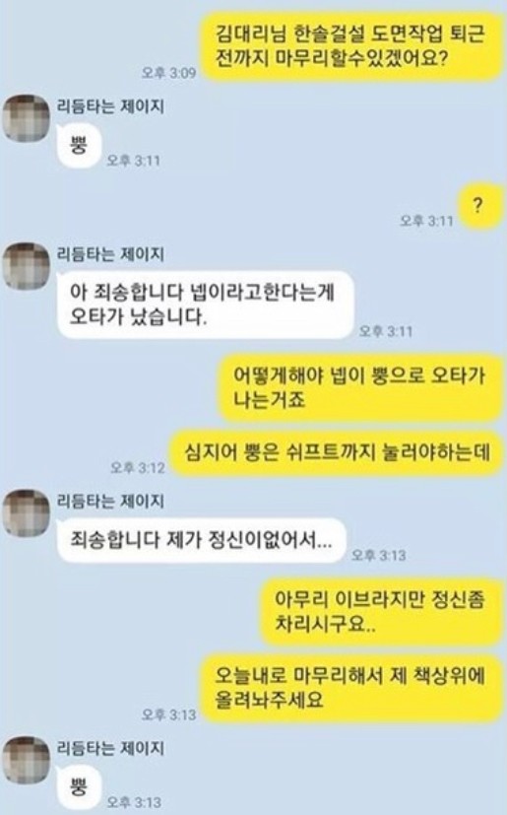Tap the message asking about 한솔걸설 도면작업
The width and height of the screenshot is (507, 815).
click(350, 46)
